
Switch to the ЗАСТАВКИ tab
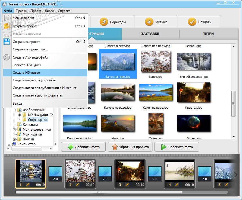[150, 34]
